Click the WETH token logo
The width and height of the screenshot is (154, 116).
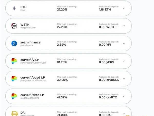(x=14, y=26)
